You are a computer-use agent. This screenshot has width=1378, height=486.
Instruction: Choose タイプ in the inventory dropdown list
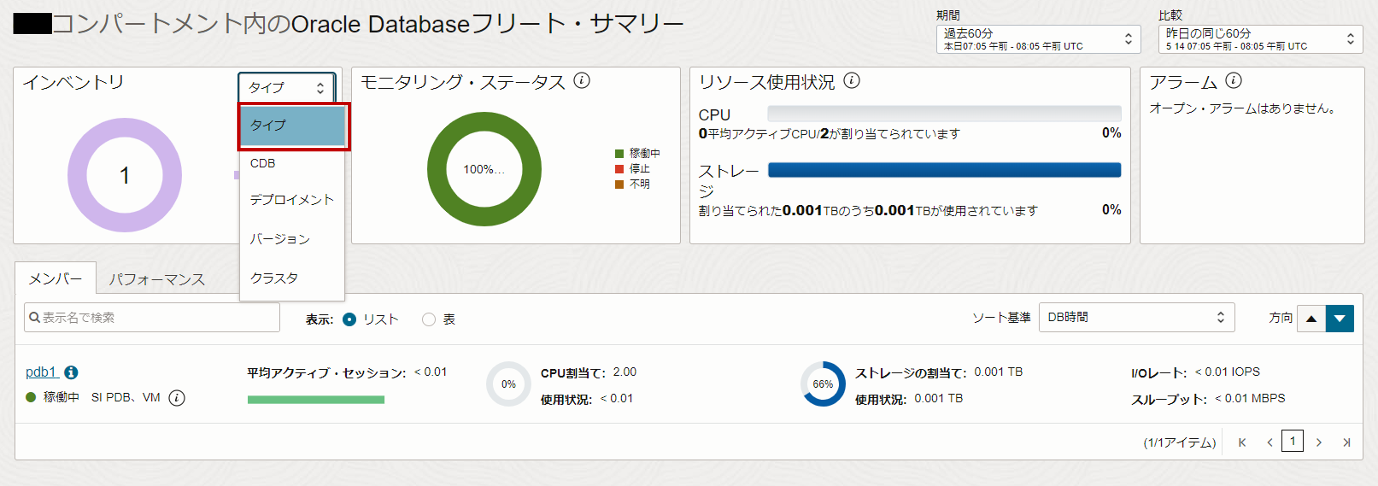pos(293,125)
